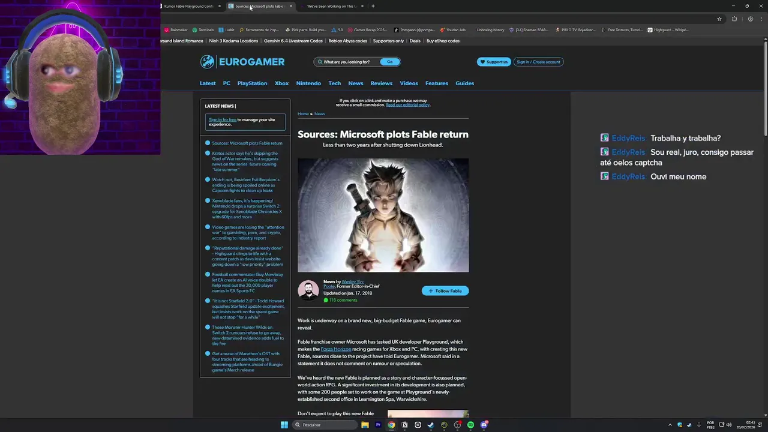Open the Games Recap 2025 bookmark
This screenshot has width=768, height=432.
click(367, 29)
